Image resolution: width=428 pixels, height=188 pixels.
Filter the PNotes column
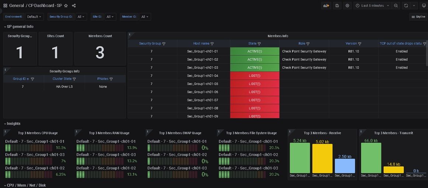[x=111, y=79]
